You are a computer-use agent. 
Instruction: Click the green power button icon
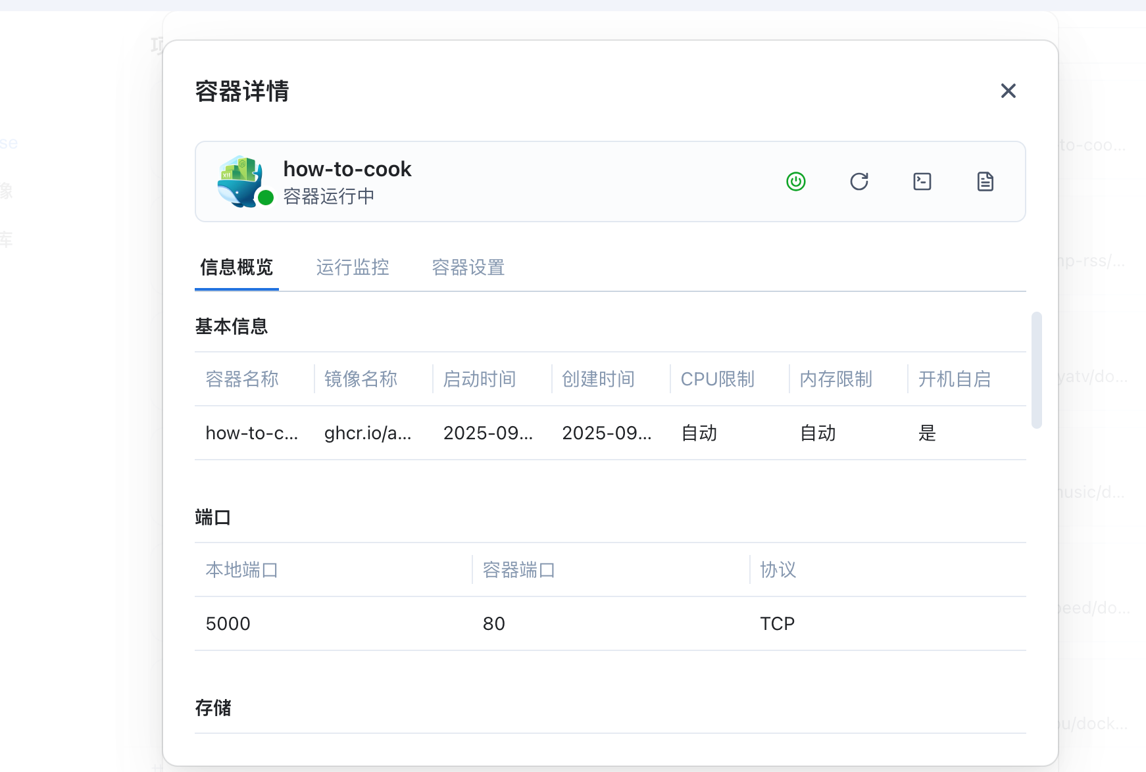(796, 181)
